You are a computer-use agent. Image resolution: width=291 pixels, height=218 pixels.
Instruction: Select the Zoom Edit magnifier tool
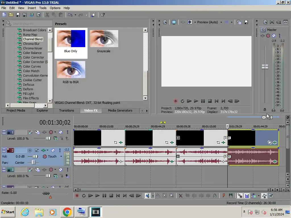(x=171, y=196)
